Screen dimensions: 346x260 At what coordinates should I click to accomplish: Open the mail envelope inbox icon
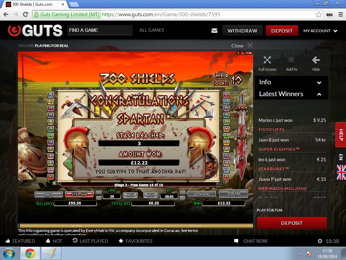(x=214, y=30)
